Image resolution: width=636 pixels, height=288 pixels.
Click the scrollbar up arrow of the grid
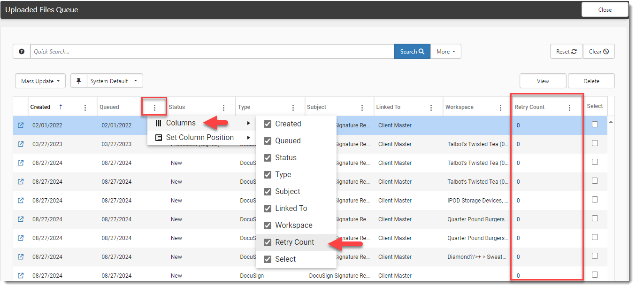611,122
